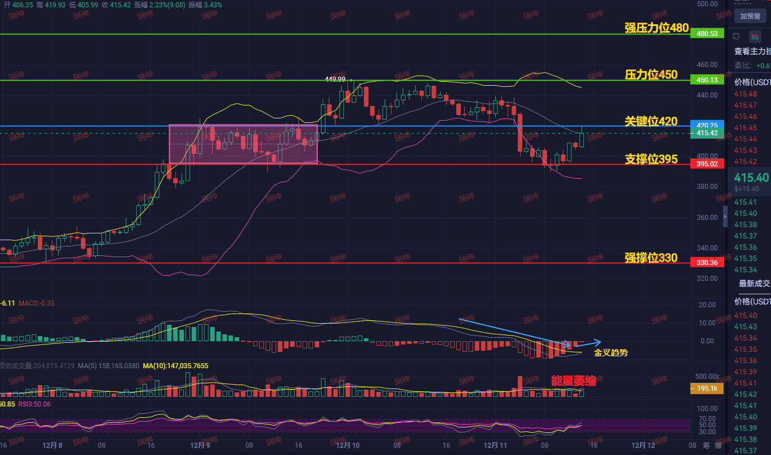
Task: Click the 12月10 date on time axis
Action: click(347, 445)
